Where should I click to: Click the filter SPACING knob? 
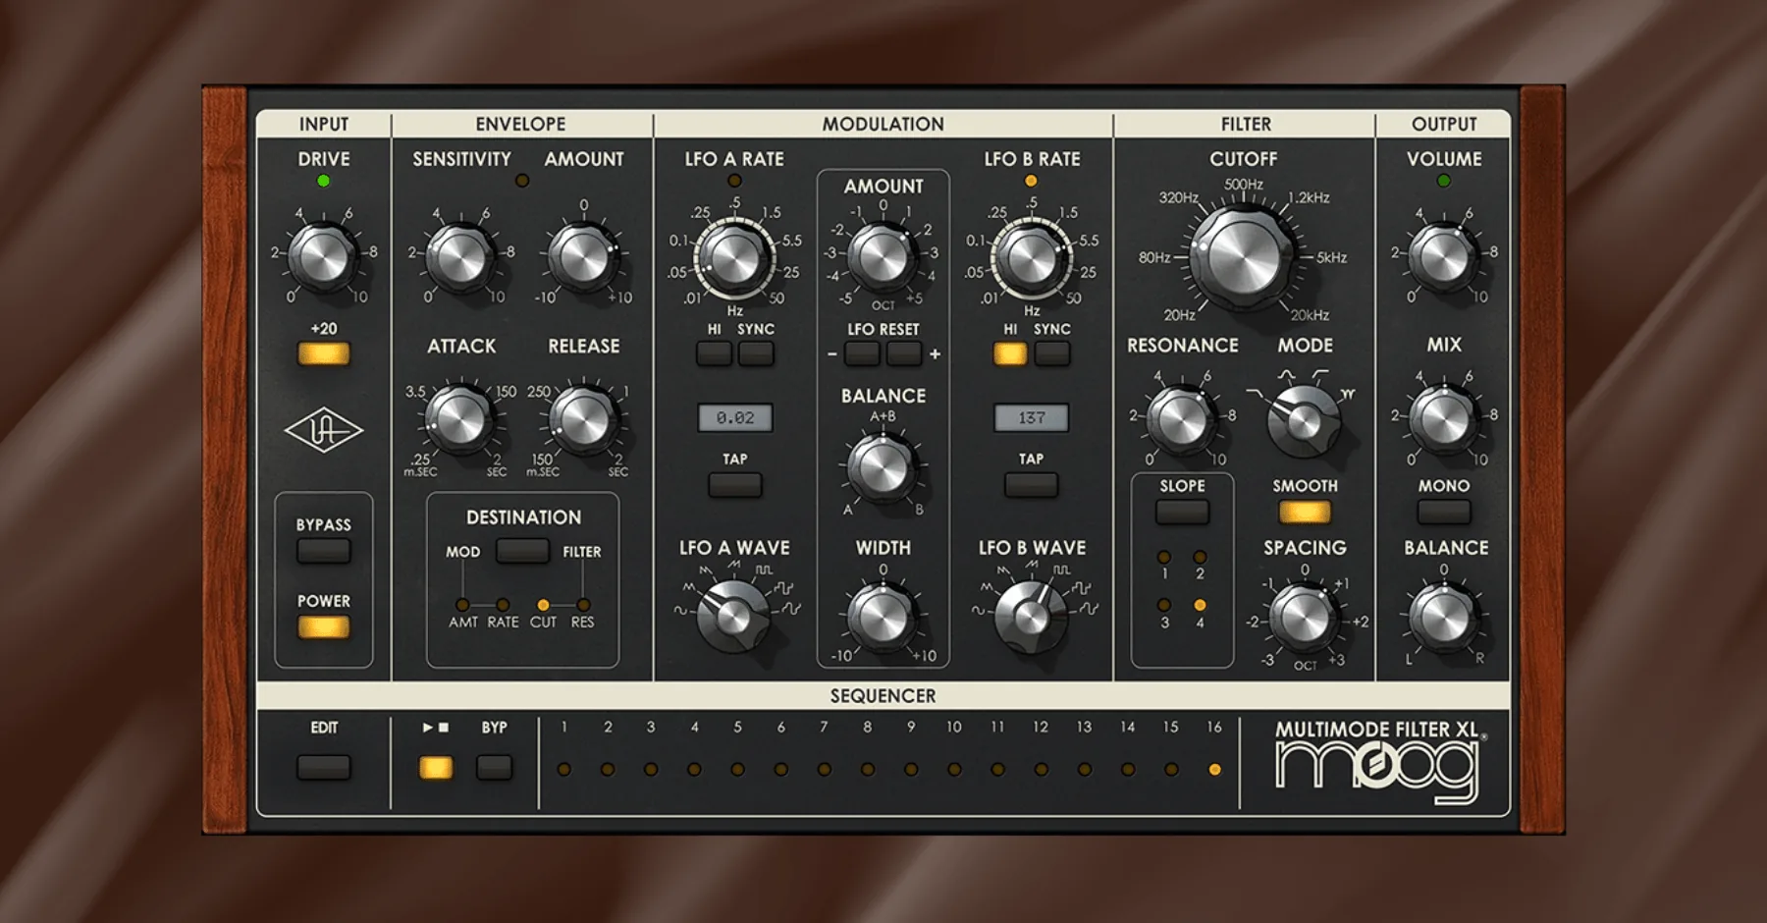1303,616
